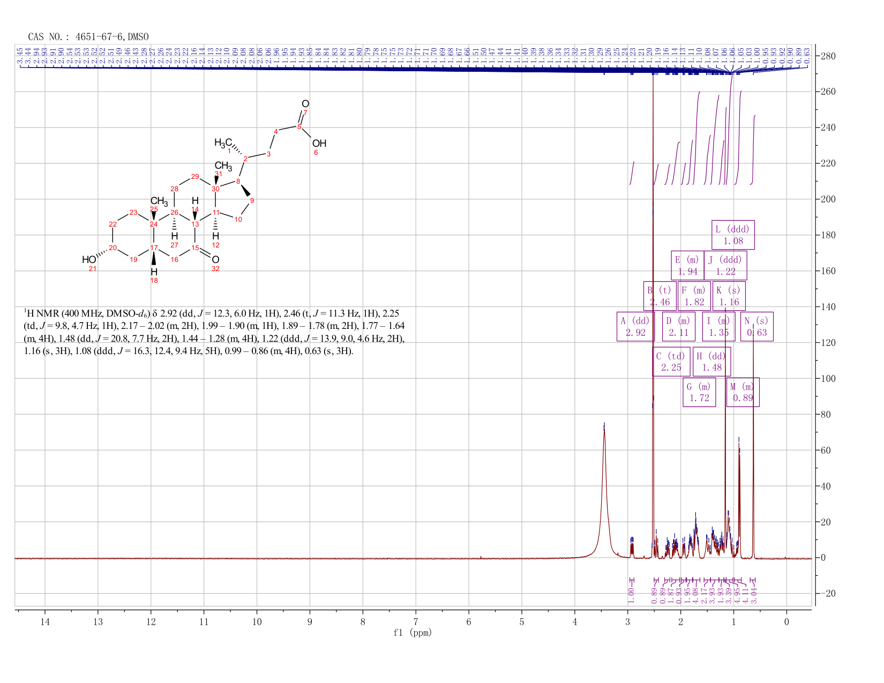Select multiplet box G (m) 1.72
Image resolution: width=884 pixels, height=683 pixels.
point(699,392)
